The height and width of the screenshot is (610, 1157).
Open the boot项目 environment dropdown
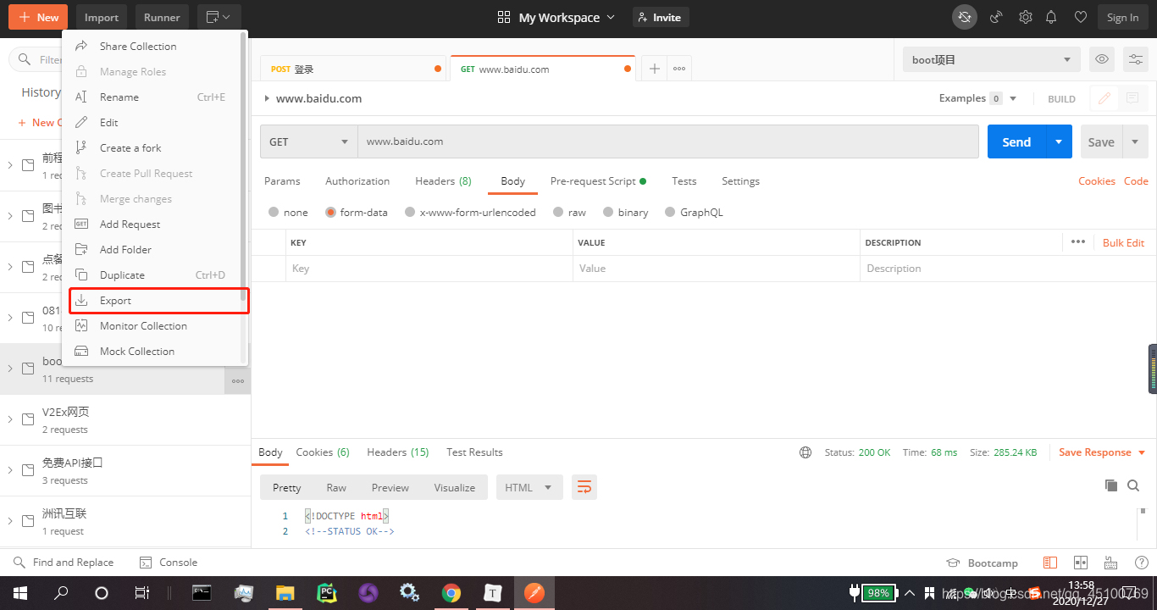tap(991, 59)
